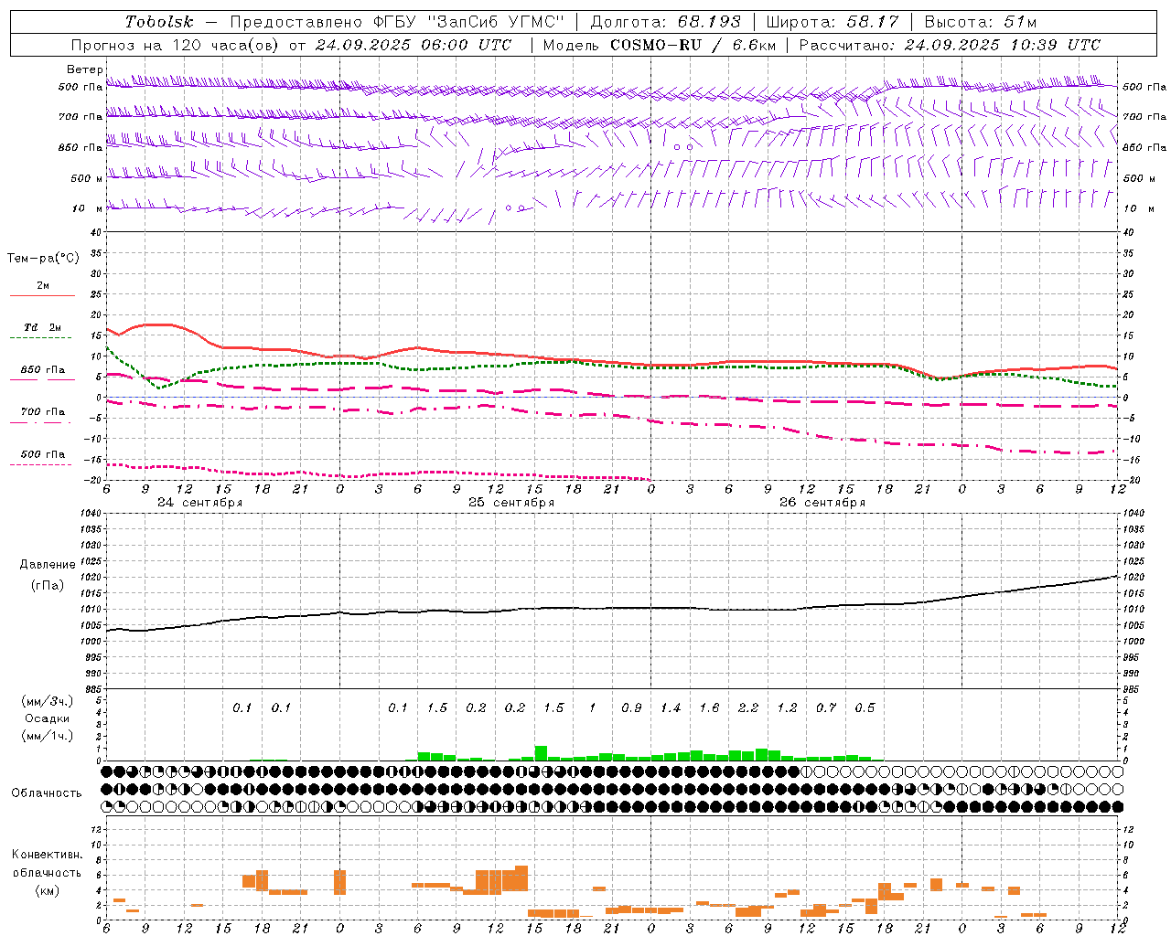Select the 'Предоставлено ФГБУ "ЗапСиб УГМС"' provider text
Viewport: 1171px width, 936px height.
click(x=397, y=22)
